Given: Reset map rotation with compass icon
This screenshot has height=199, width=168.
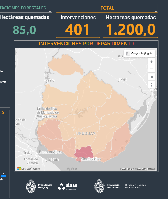Looking at the screenshot, I should (x=151, y=85).
